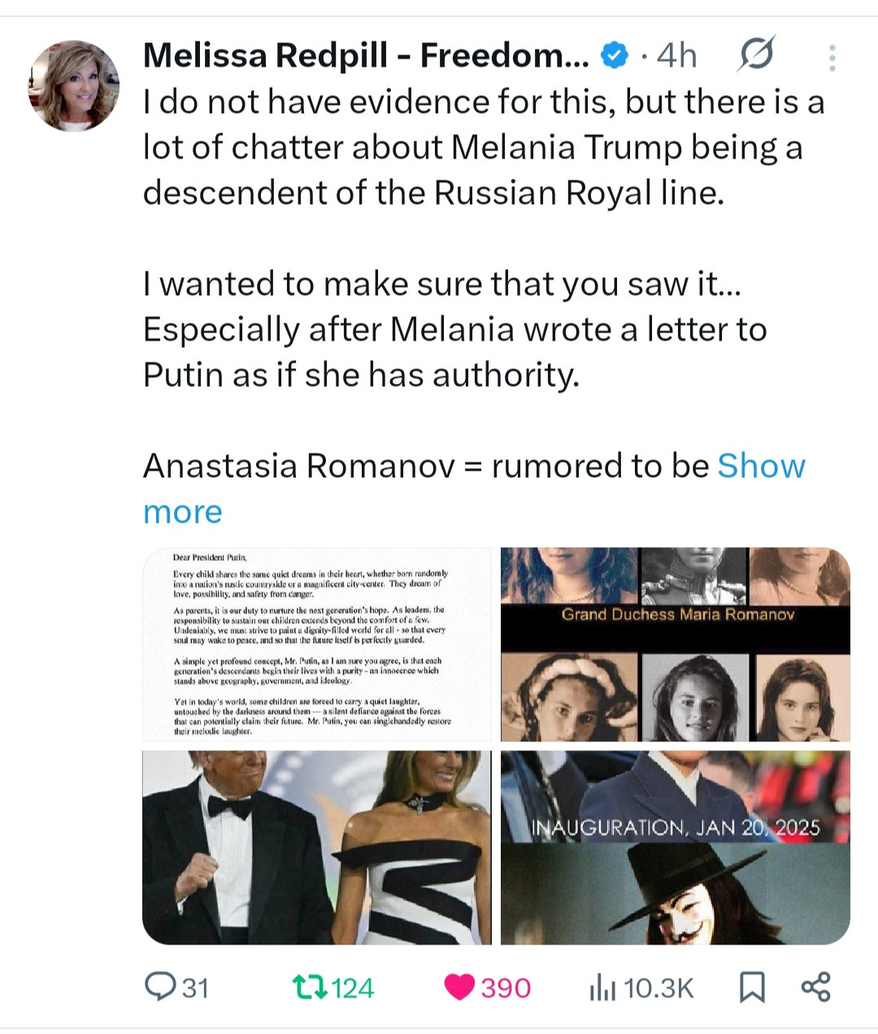Viewport: 878px width, 1034px height.
Task: Click the 390 likes count
Action: click(x=505, y=988)
